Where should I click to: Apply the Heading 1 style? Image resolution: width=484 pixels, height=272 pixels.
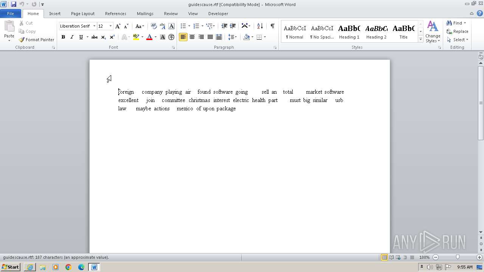(349, 32)
